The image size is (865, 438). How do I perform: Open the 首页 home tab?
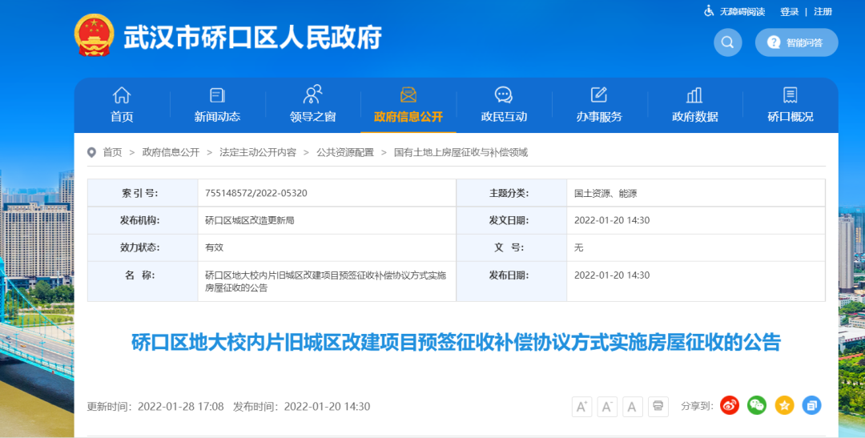122,105
